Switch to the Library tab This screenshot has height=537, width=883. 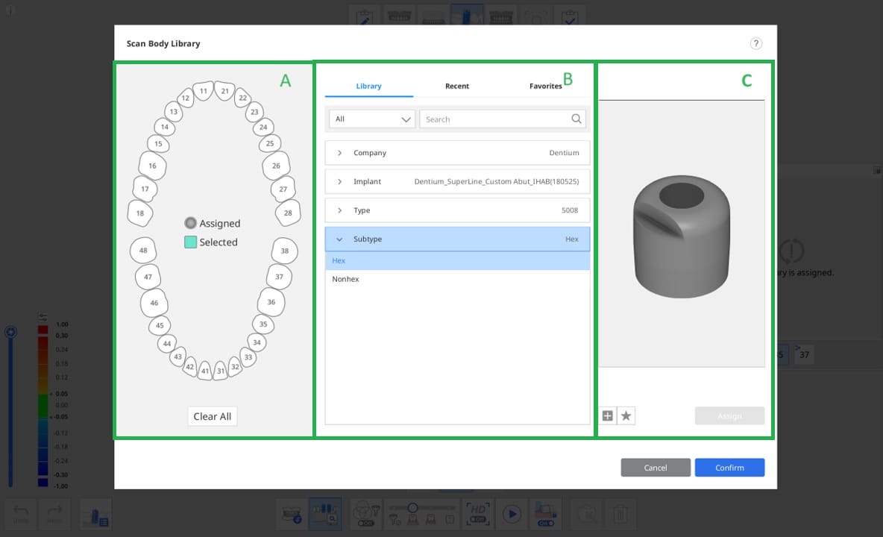pos(369,86)
